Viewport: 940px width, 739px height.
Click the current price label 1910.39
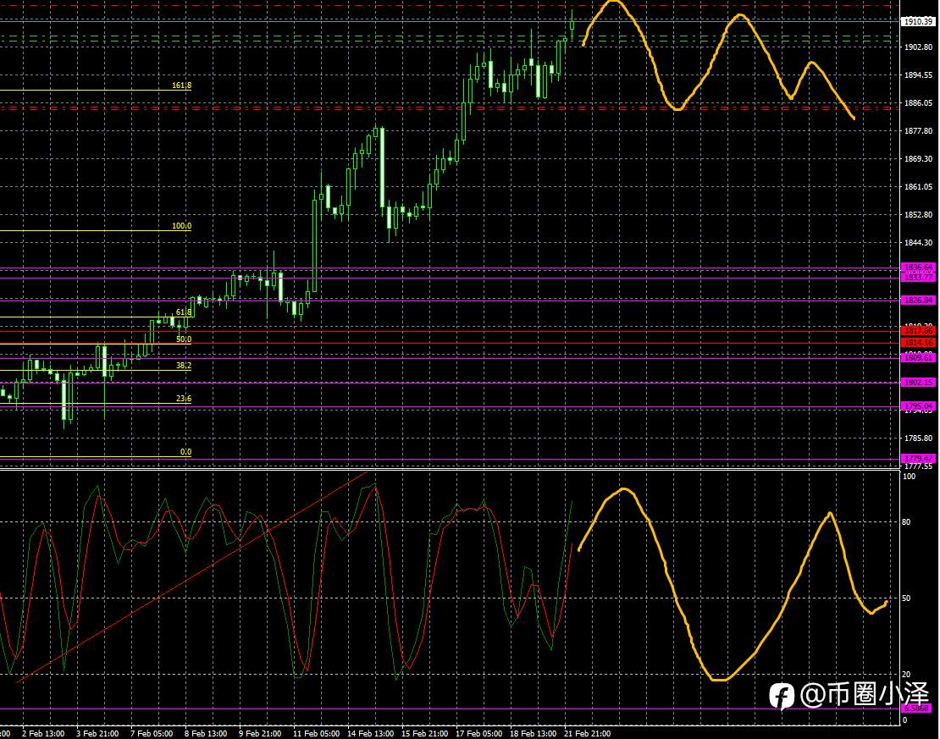[918, 21]
